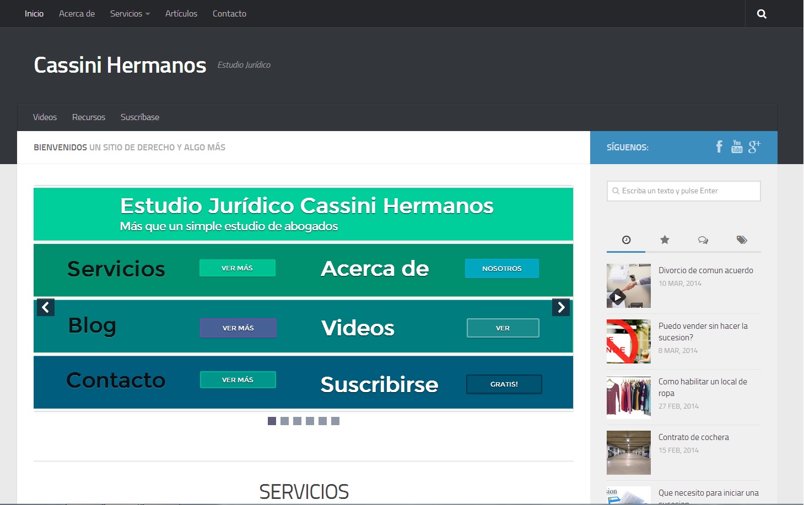Open Contrato de cochera thumbnail

[x=629, y=453]
